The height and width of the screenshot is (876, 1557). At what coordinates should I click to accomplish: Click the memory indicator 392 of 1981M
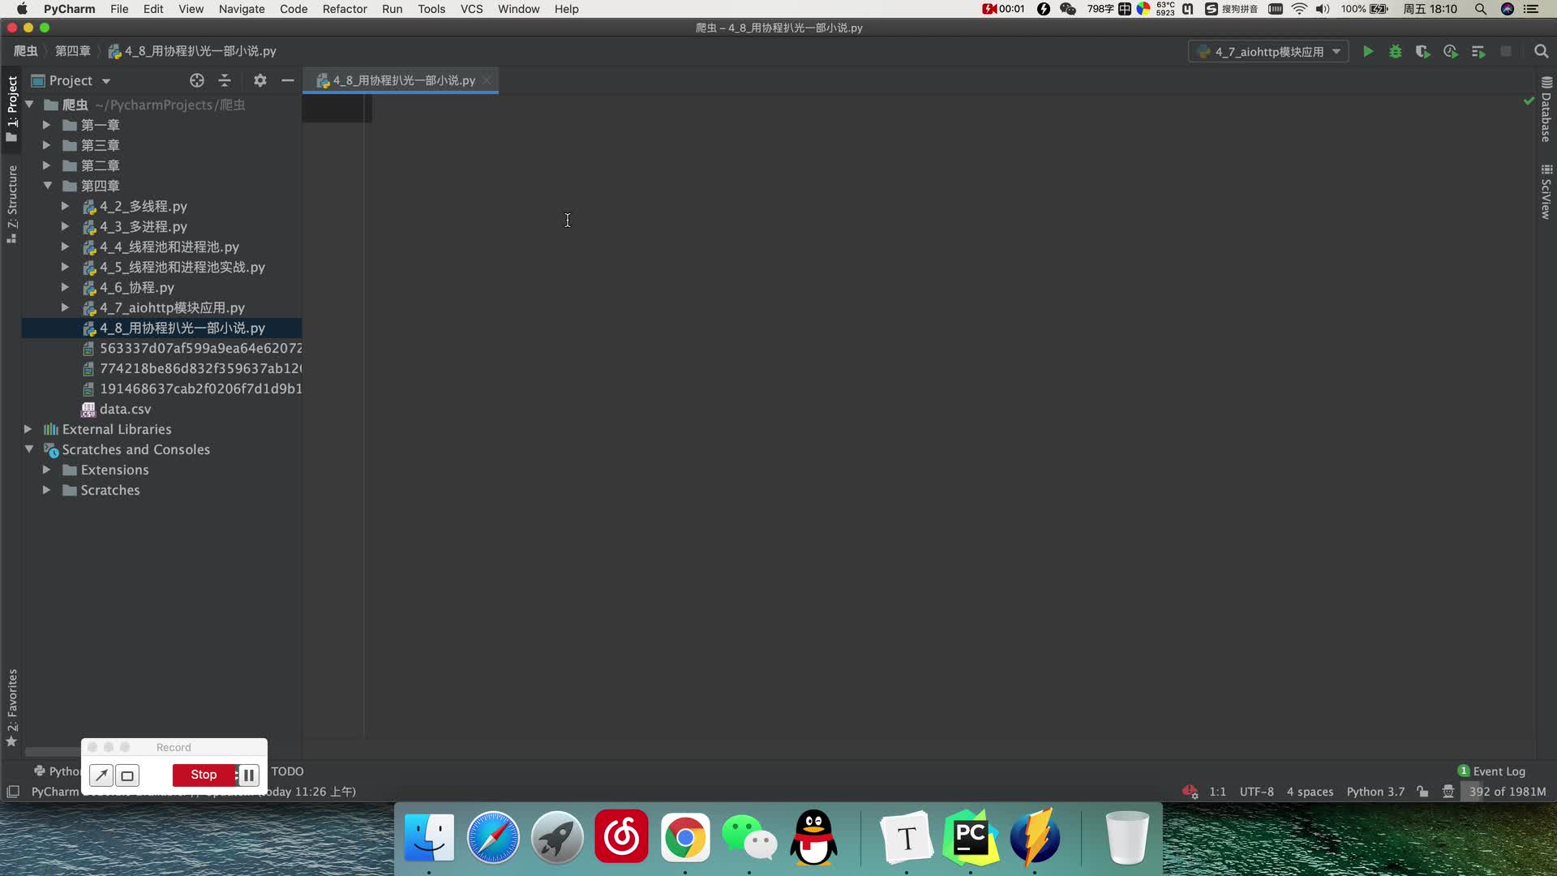coord(1507,792)
